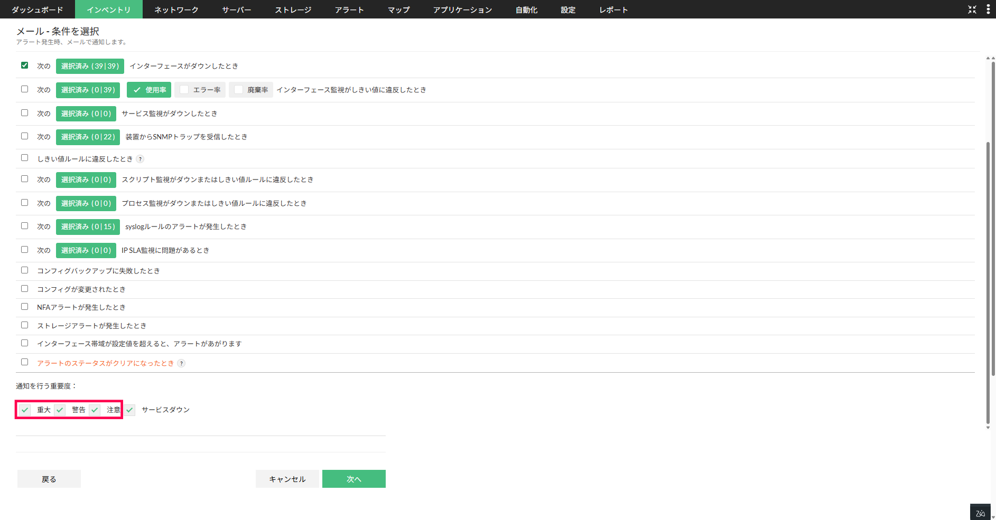The width and height of the screenshot is (996, 520).
Task: Open the 選択済み (0|15) syslog rule selector
Action: tap(88, 226)
